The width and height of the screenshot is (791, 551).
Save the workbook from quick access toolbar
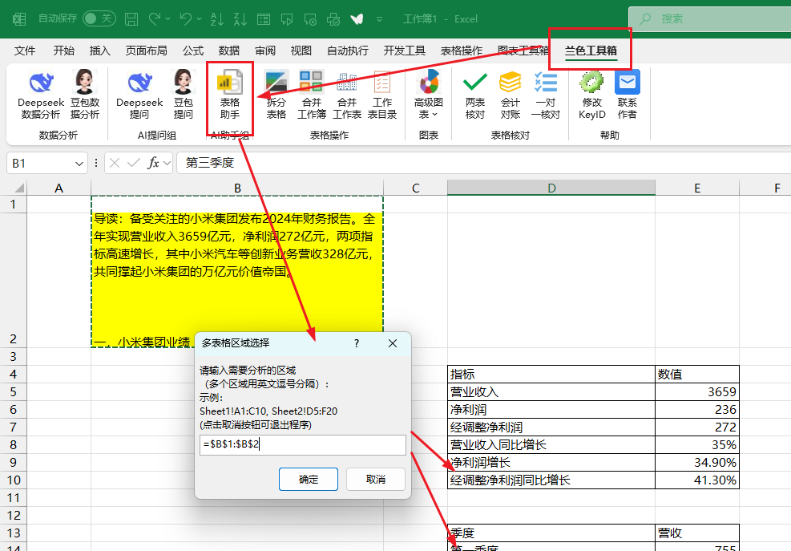click(x=131, y=19)
